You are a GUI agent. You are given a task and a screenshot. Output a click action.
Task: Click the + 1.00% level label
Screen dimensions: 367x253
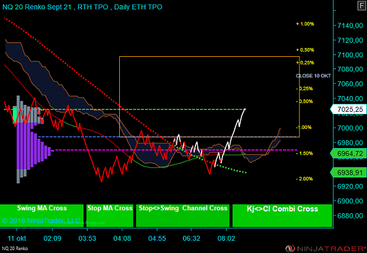tap(305, 24)
